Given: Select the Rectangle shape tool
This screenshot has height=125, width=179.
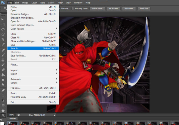Looking at the screenshot, I should (3, 105).
